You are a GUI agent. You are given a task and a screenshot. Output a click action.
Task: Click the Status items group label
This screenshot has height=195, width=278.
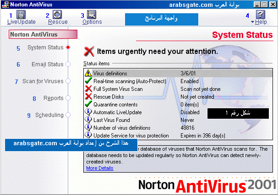[97, 63]
